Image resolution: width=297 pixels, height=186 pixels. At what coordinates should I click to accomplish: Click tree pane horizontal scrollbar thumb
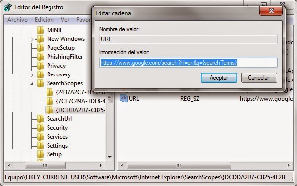pyautogui.click(x=45, y=166)
